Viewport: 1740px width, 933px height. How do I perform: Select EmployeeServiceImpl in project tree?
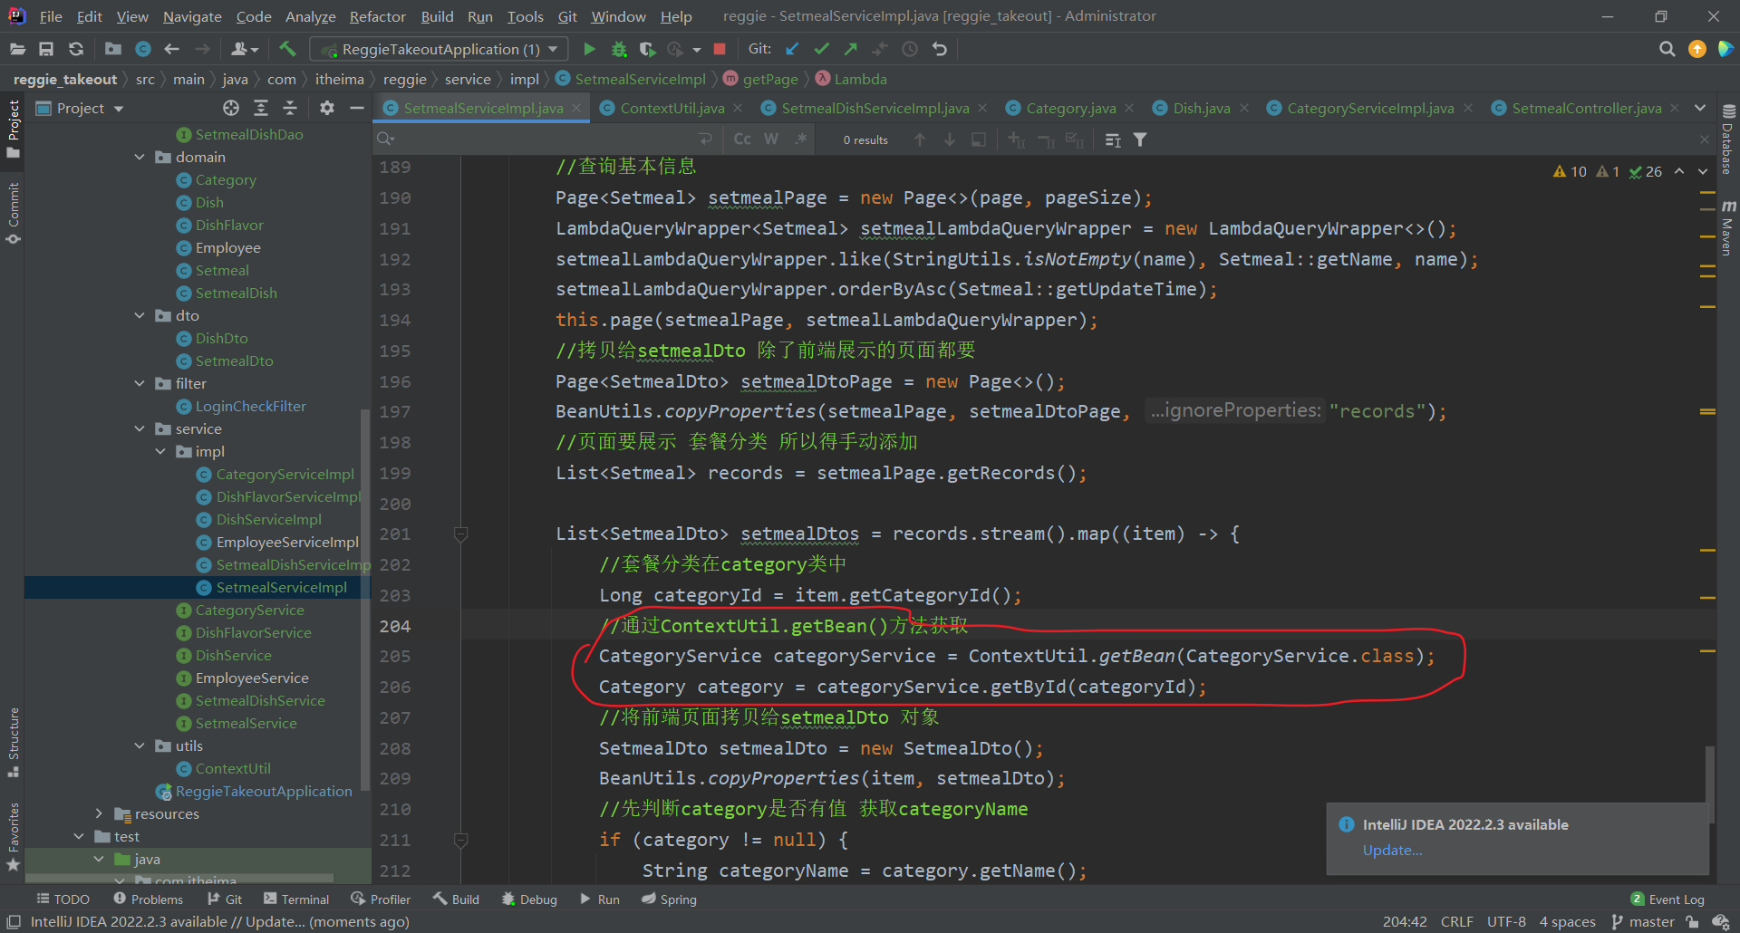[x=287, y=542]
